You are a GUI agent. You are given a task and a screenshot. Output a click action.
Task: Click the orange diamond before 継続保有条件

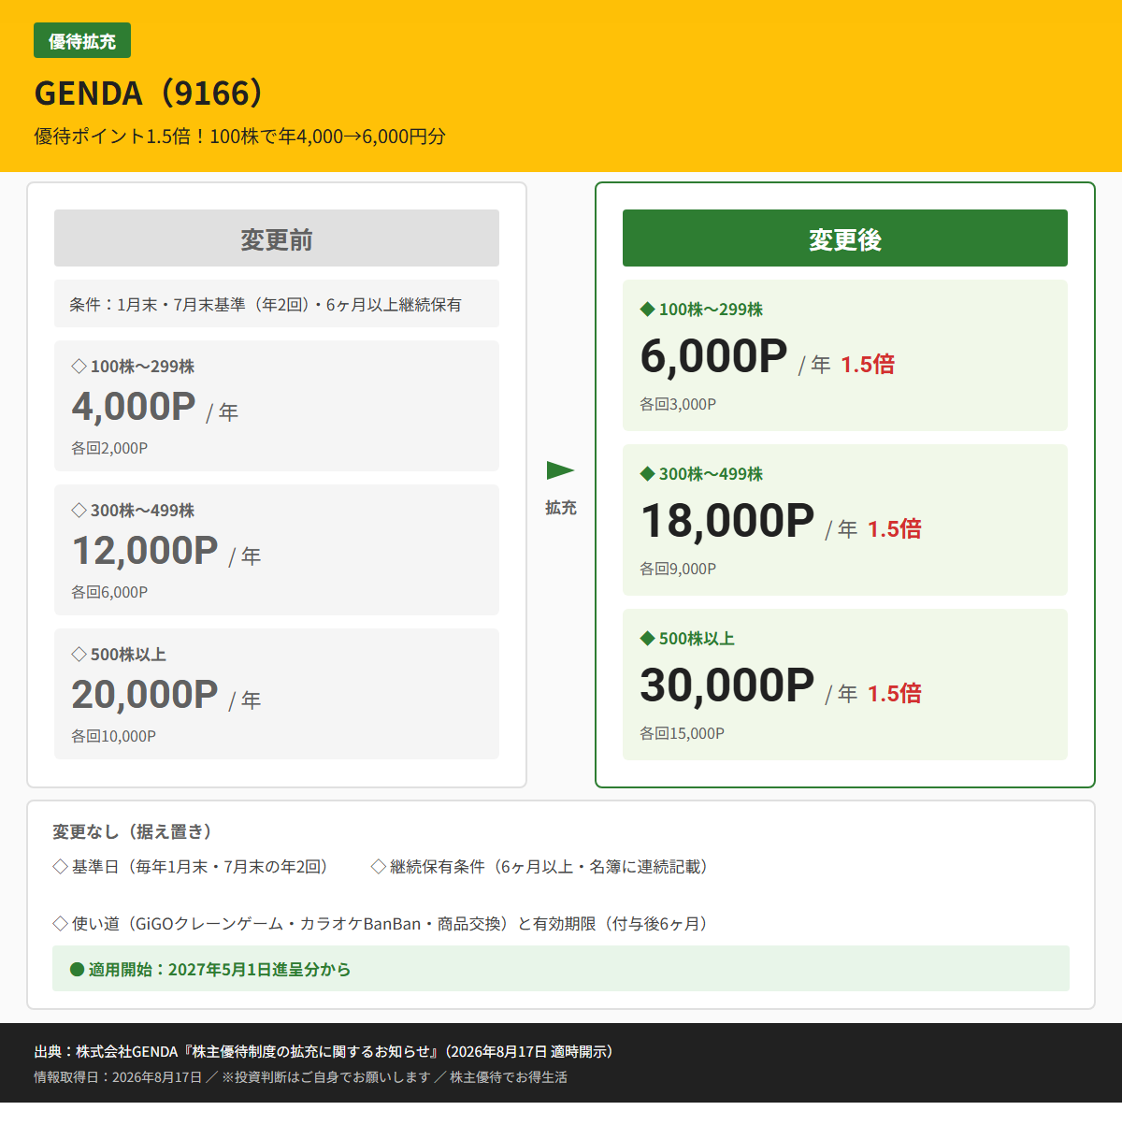(x=379, y=867)
